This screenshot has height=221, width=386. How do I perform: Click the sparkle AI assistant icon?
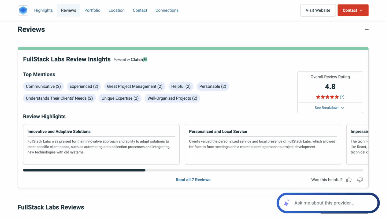287,203
